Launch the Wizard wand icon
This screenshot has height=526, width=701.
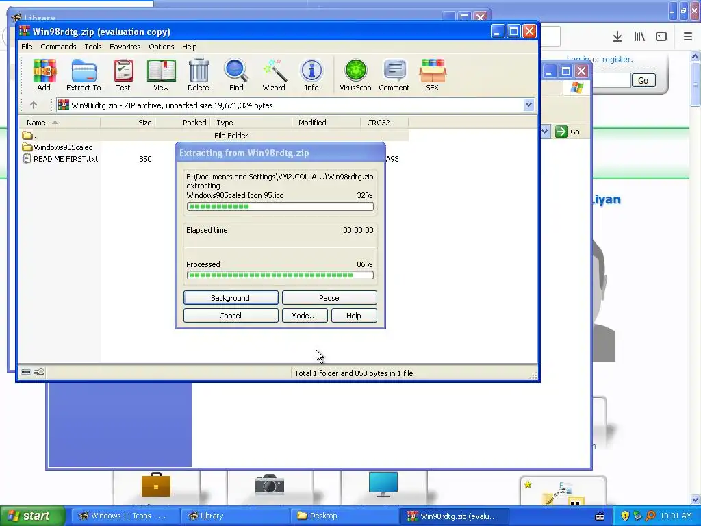tap(274, 75)
